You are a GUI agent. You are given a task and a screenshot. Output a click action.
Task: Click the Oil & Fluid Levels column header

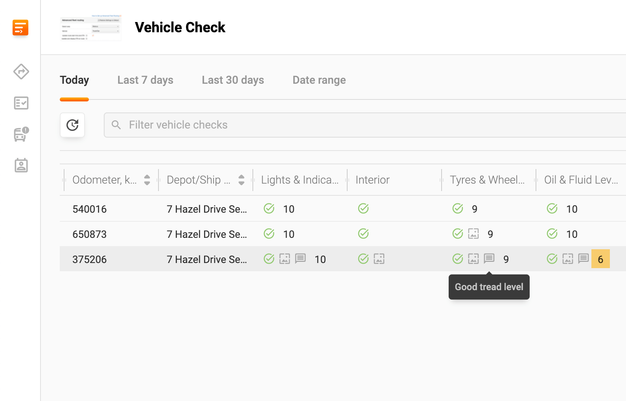pyautogui.click(x=581, y=180)
